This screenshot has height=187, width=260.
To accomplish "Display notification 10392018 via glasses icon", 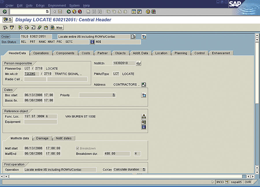I will (x=138, y=63).
